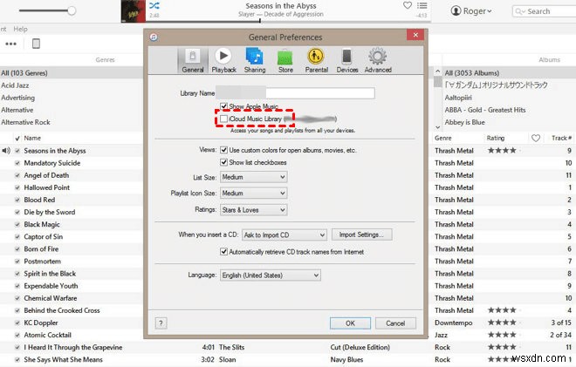Select the Atomic Cocktail track
Screen dimensions: 576x367
47,335
